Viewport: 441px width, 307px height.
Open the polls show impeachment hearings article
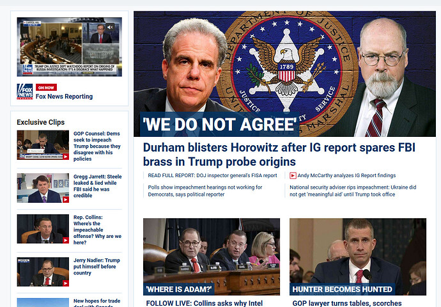point(205,191)
